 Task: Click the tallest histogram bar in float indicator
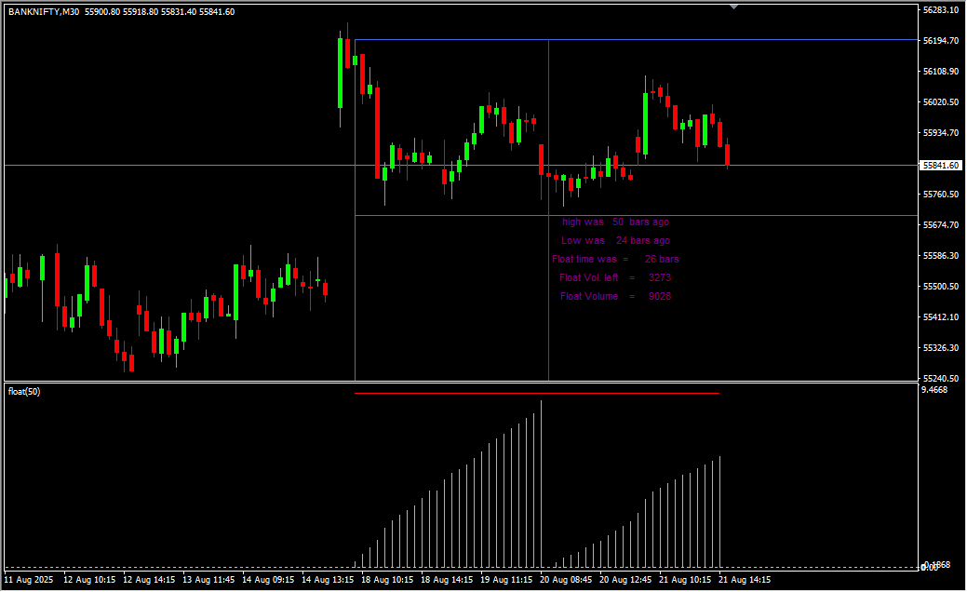(x=541, y=484)
